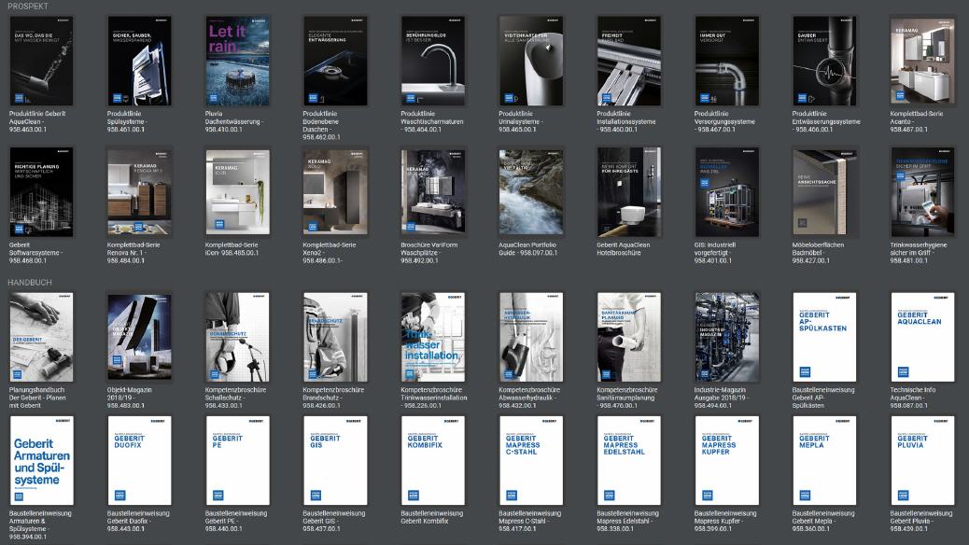Click the Broschüre VariForm Waschplätze cover

[x=433, y=192]
